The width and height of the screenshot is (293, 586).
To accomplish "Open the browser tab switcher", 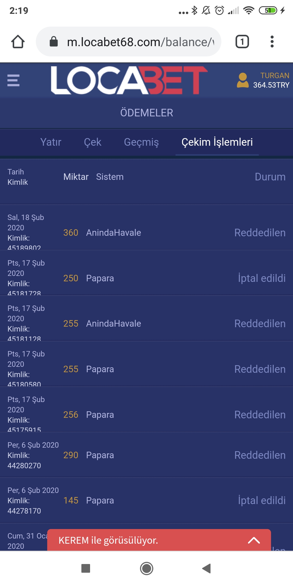I will 242,42.
